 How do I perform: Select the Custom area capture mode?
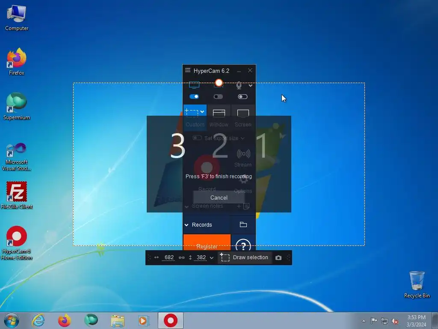click(x=195, y=117)
